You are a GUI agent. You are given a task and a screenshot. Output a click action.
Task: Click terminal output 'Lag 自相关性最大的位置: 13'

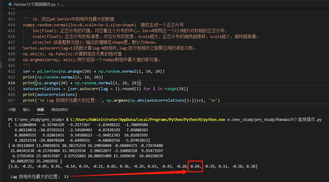pyautogui.click(x=40, y=177)
